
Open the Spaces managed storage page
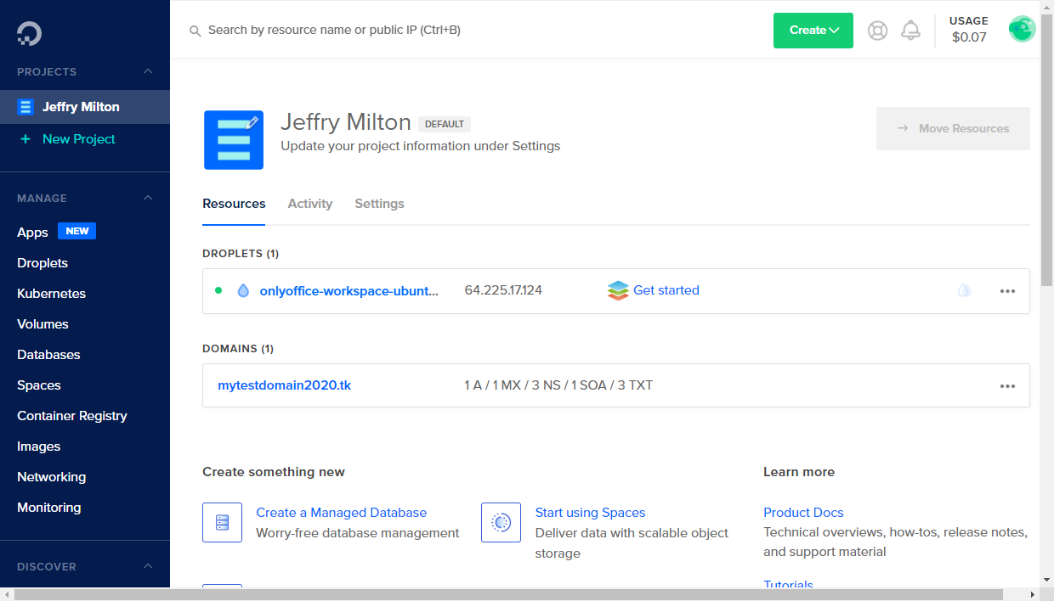coord(39,385)
